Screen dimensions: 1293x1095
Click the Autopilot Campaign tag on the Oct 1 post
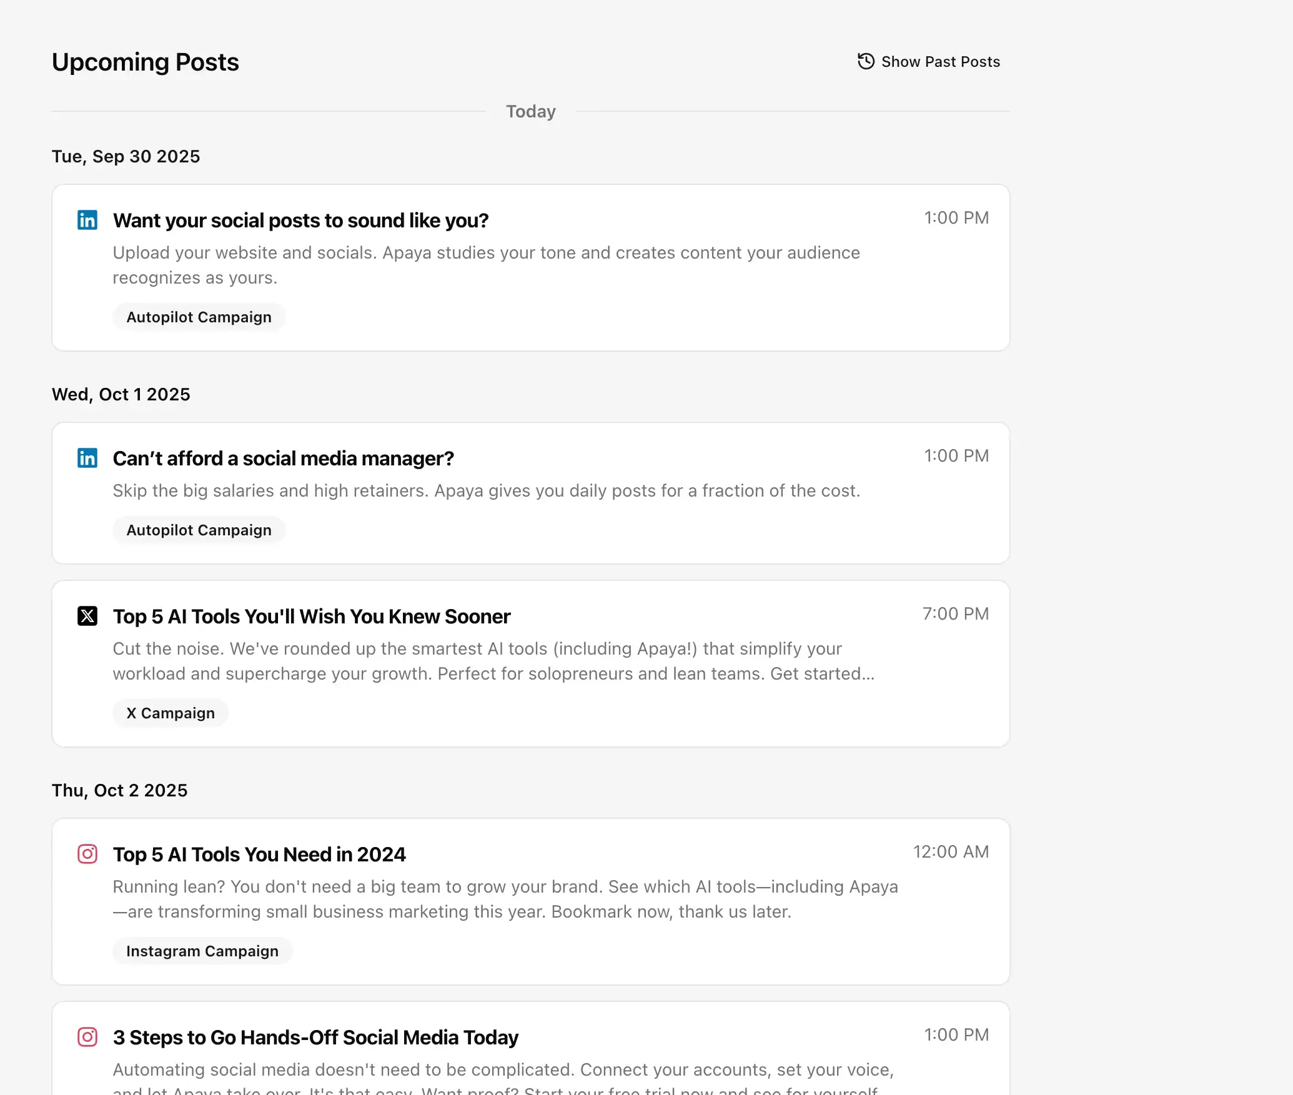[x=199, y=530]
